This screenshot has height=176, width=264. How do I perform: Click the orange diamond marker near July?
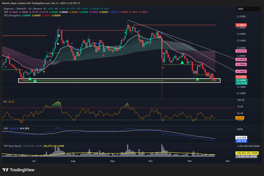tap(44, 71)
